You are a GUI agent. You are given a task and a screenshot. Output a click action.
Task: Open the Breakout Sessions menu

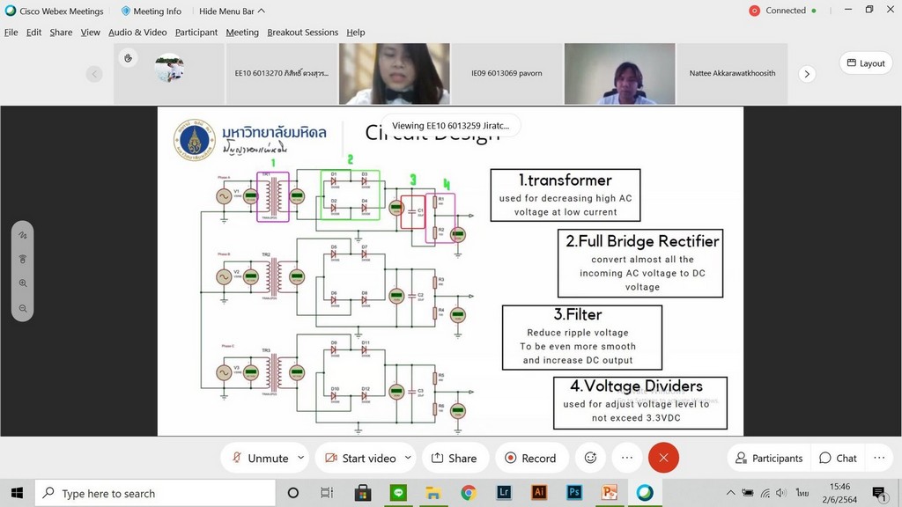(x=302, y=33)
